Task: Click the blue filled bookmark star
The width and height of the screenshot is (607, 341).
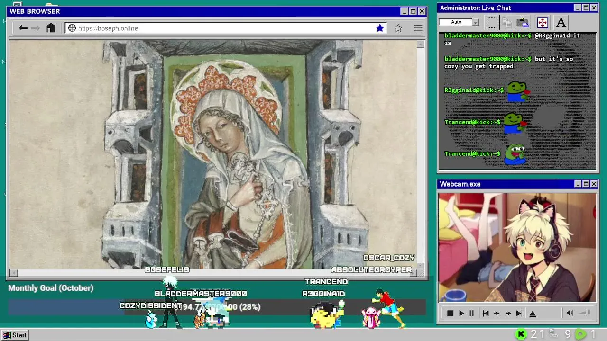Action: coord(380,28)
